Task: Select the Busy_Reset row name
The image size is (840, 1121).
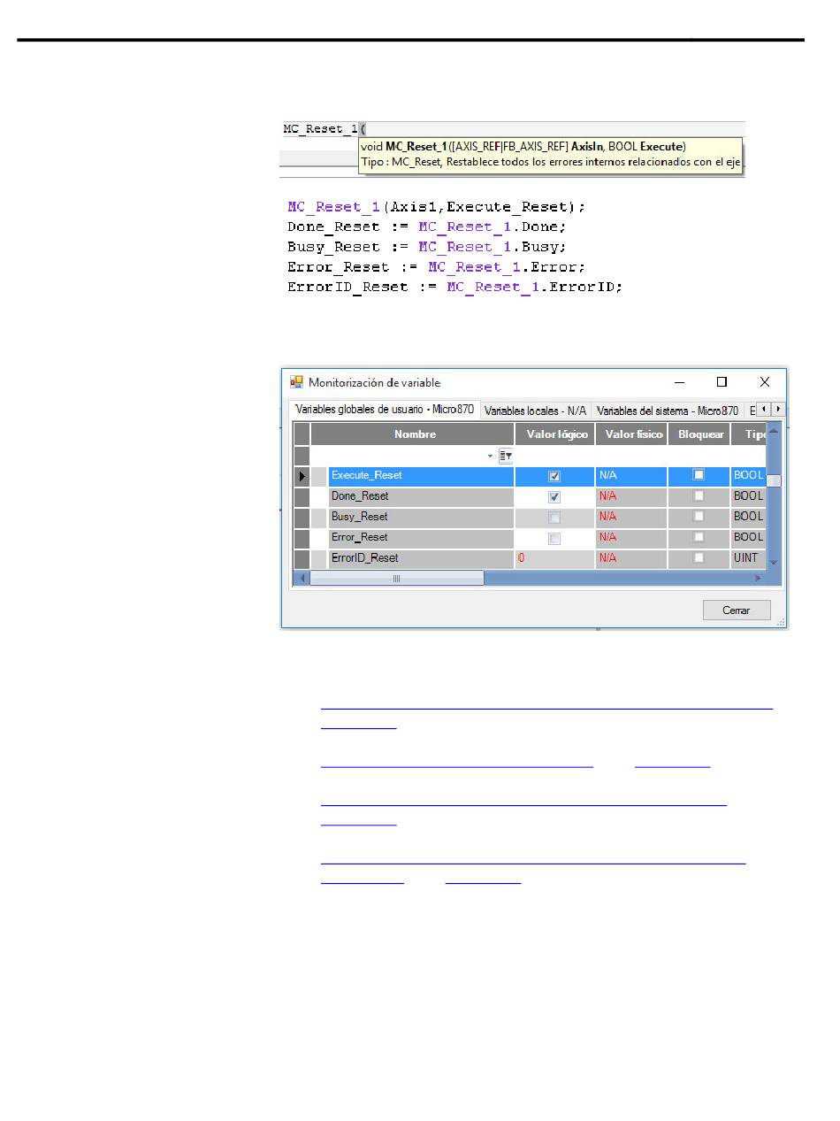Action: (421, 517)
